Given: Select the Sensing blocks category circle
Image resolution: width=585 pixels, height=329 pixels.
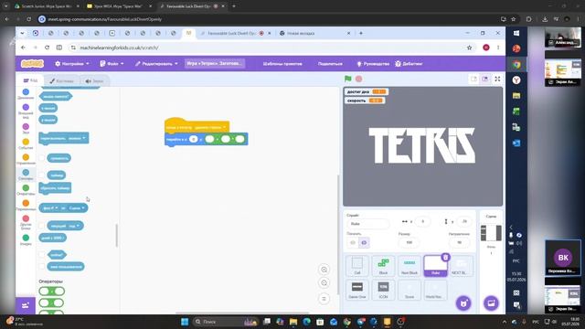Looking at the screenshot, I should (x=26, y=173).
